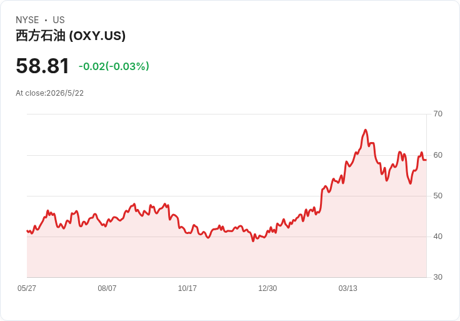Screen dimensions: 460x321
Task: Click the 10/17 date axis label
Action: tap(187, 288)
